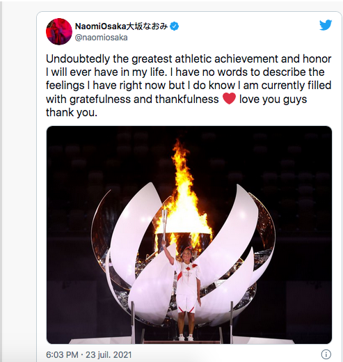343x362 pixels.
Task: Open the tweet info icon
Action: (x=326, y=354)
